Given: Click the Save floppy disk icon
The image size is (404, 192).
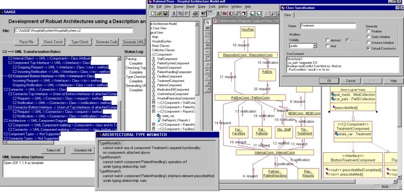Looking at the screenshot, I should coord(165,14).
